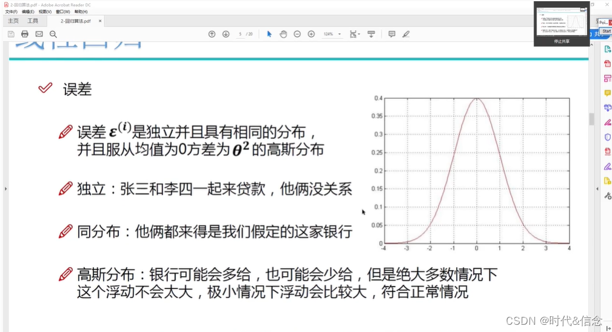Click the zoom in plus button
Image resolution: width=612 pixels, height=332 pixels.
pos(311,34)
